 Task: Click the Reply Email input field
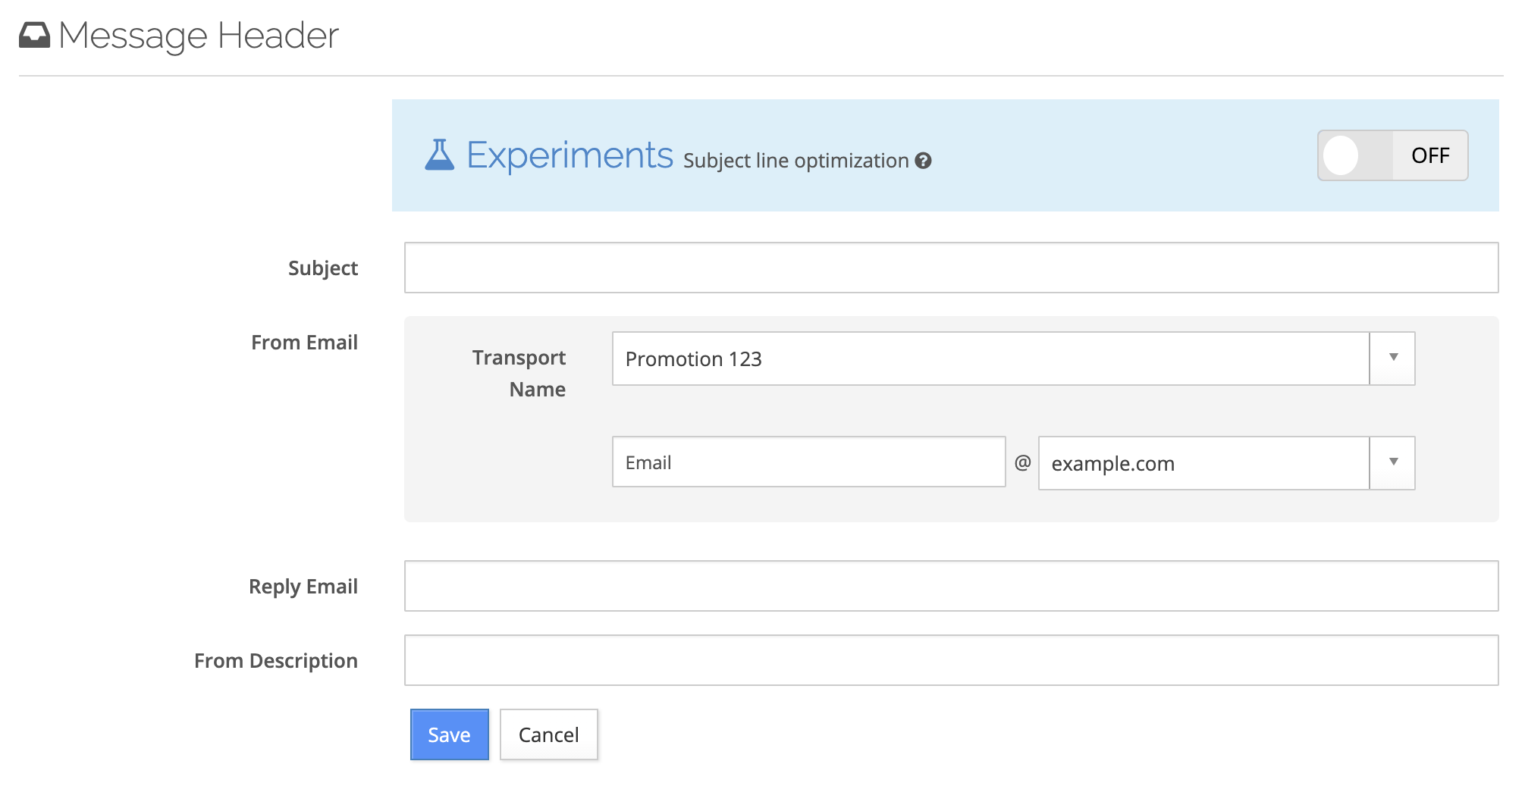pos(951,586)
